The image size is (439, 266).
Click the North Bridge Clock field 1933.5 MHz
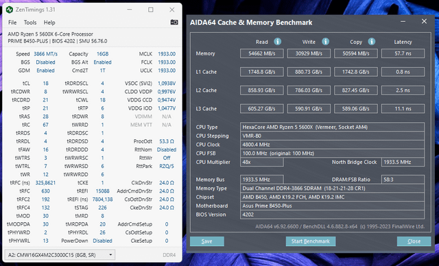pyautogui.click(x=403, y=162)
